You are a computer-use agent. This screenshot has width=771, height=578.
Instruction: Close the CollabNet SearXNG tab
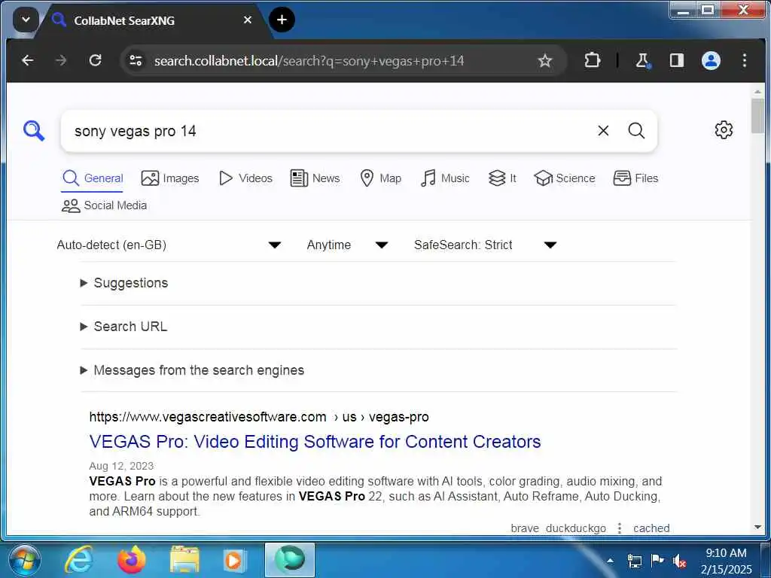pos(247,20)
